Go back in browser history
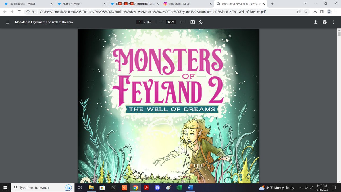Screen dimensions: 341x192 tap(5, 12)
